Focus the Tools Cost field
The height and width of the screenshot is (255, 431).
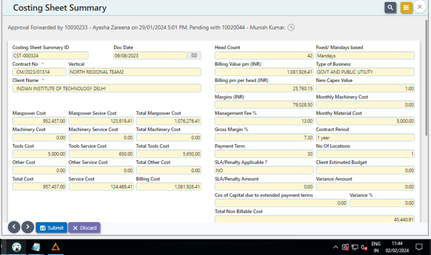(x=39, y=153)
